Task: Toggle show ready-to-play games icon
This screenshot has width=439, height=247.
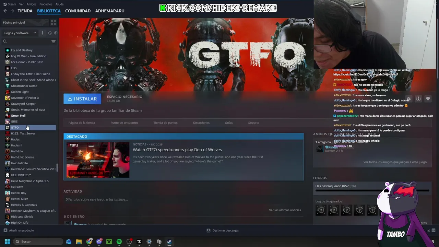Action: [56, 33]
